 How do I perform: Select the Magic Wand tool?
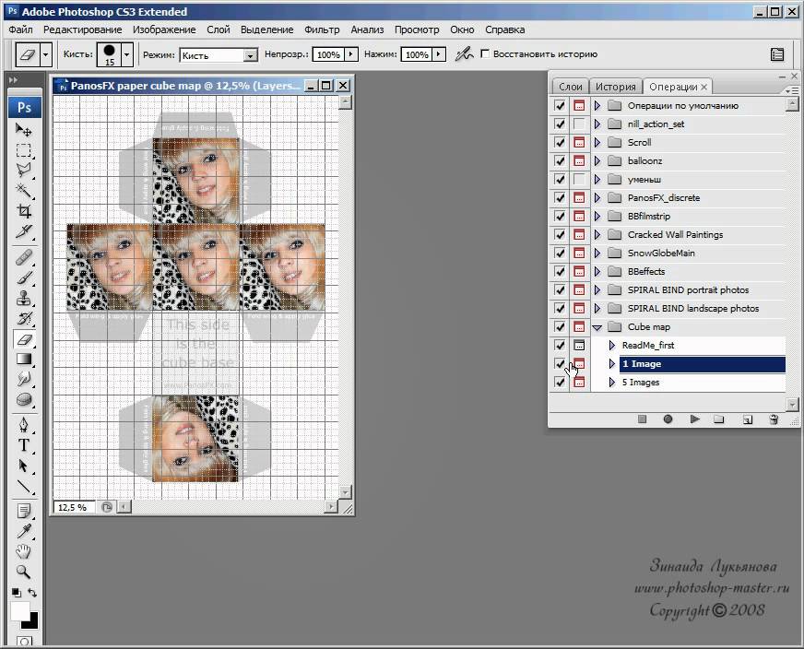coord(24,190)
